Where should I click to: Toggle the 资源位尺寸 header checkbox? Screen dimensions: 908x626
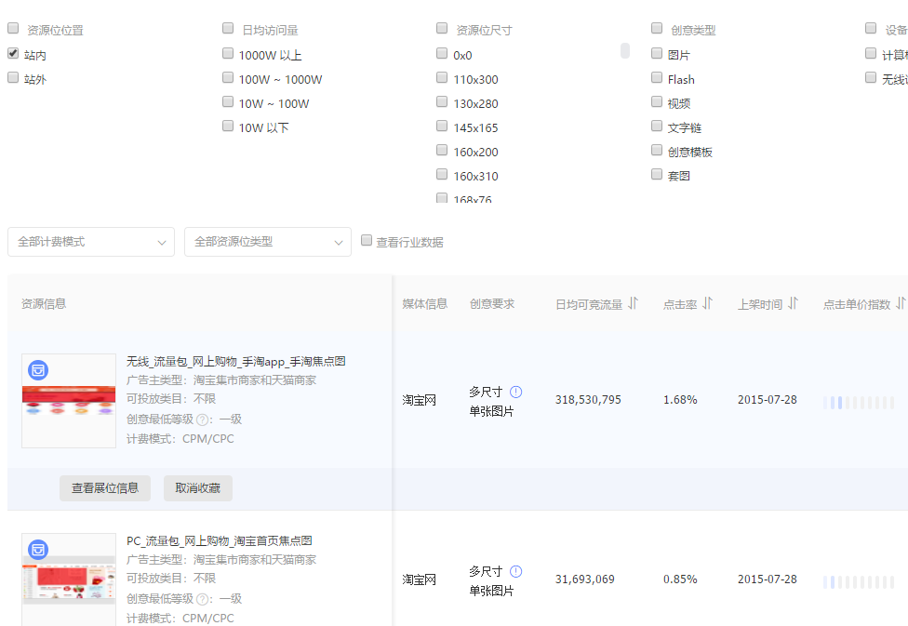point(442,29)
